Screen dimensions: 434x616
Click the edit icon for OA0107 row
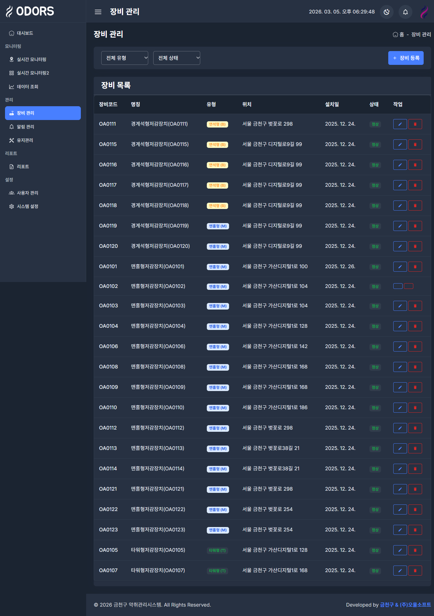click(x=400, y=571)
